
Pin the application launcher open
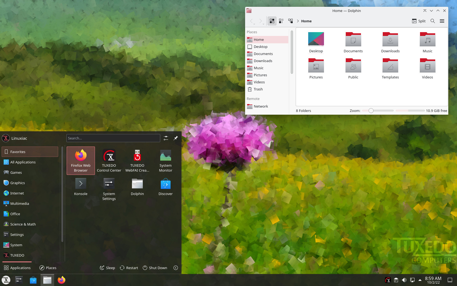click(x=176, y=138)
